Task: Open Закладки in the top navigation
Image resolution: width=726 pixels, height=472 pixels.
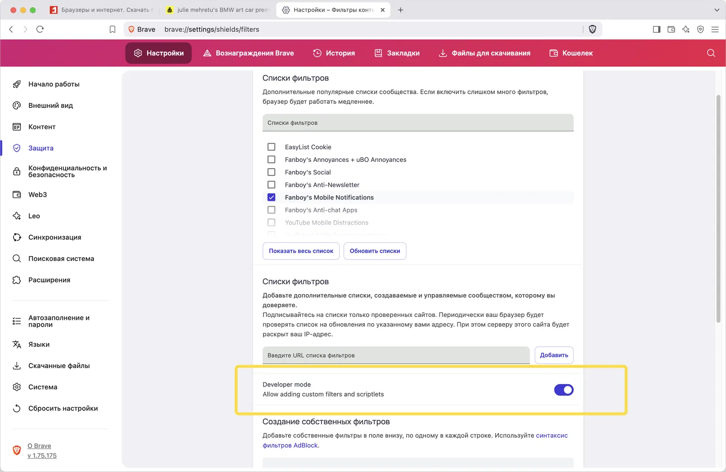Action: tap(397, 53)
